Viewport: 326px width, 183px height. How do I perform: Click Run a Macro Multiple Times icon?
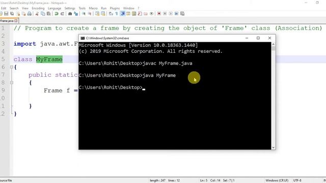(x=177, y=14)
